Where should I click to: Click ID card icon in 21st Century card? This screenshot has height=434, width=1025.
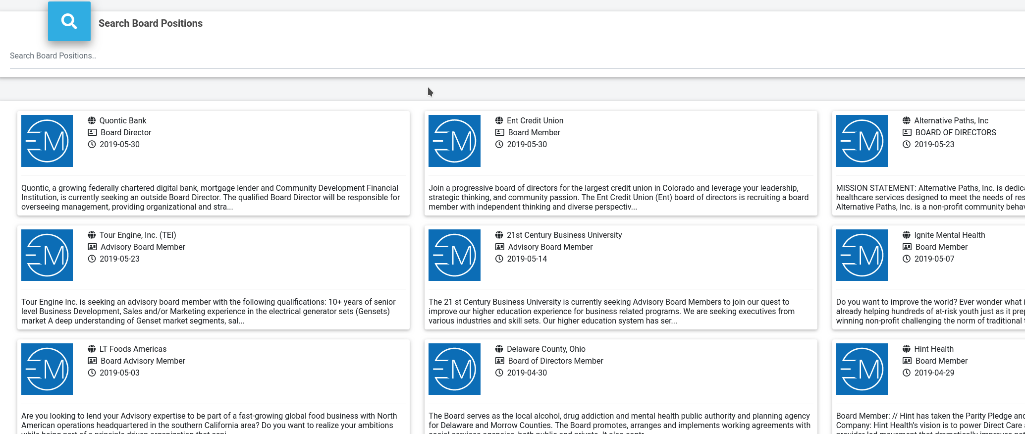[500, 247]
